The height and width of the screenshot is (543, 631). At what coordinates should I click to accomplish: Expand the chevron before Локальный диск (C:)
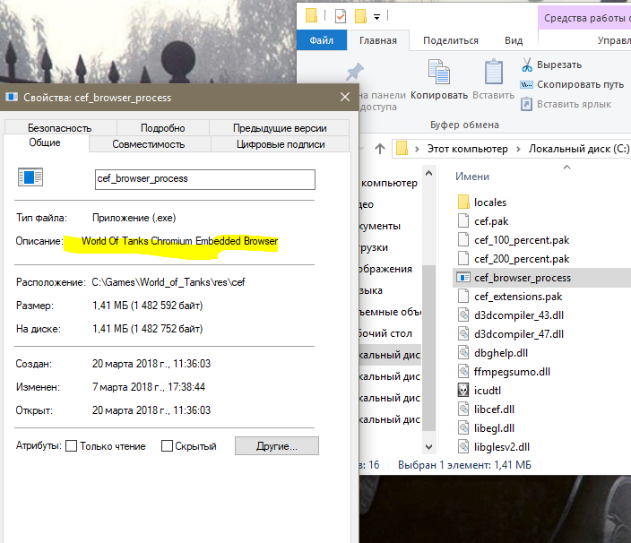[518, 149]
